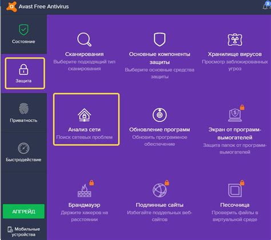The height and width of the screenshot is (240, 271).
Task: Click the orange lock badge on Брандмауэр
Action: (91, 183)
